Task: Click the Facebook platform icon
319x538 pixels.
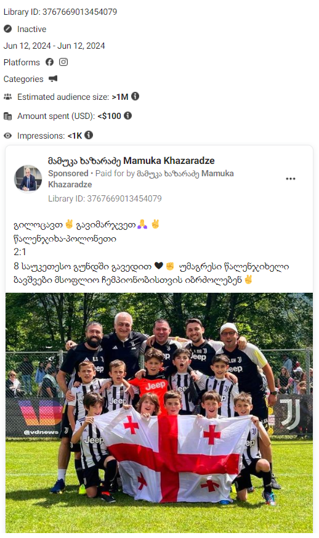Action: 50,62
